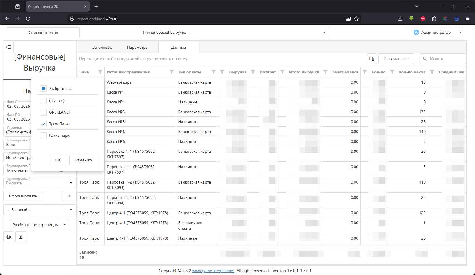Filter the Кол-во column
475x275 pixels.
point(365,72)
